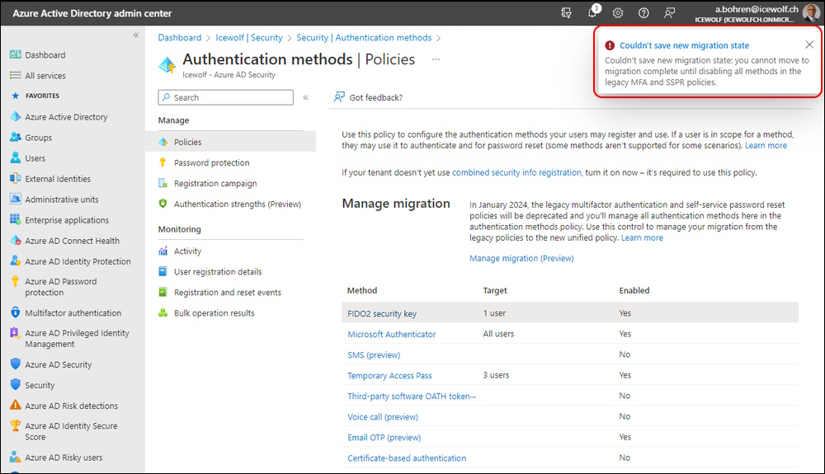Viewport: 825px width, 474px height.
Task: Open Azure AD Risky users
Action: (64, 458)
